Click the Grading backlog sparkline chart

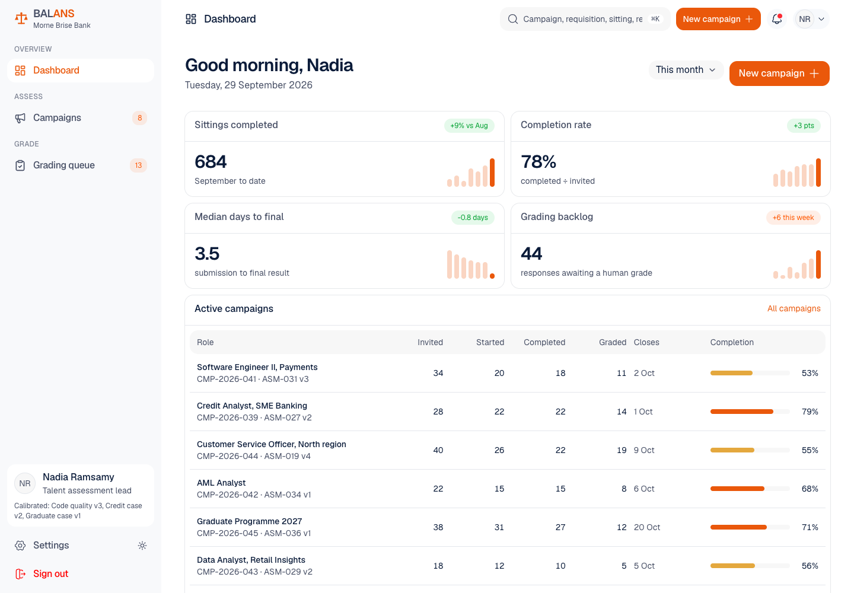(797, 264)
